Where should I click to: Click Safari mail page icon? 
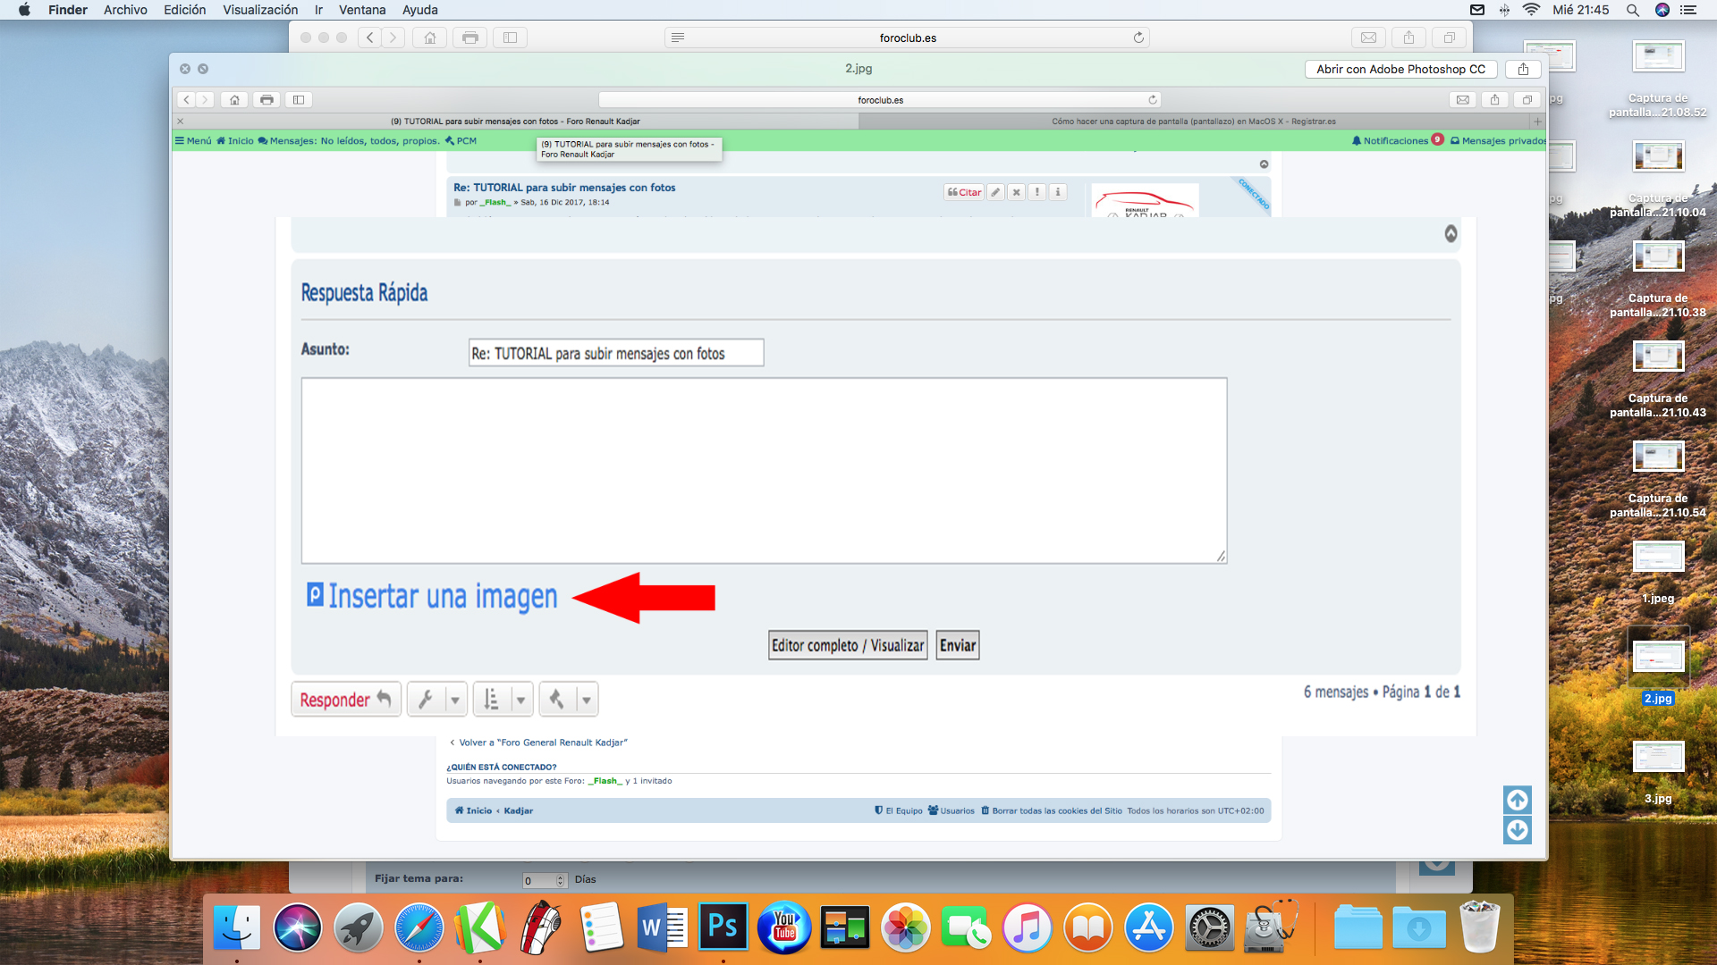pos(1368,38)
